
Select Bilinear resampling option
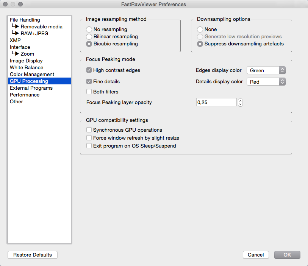coord(89,37)
